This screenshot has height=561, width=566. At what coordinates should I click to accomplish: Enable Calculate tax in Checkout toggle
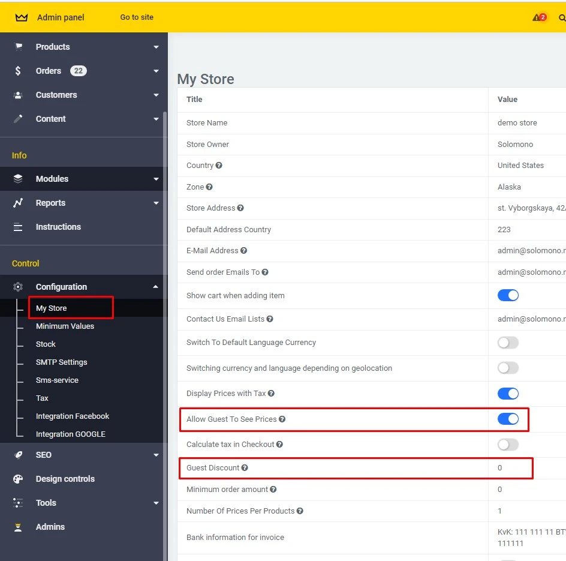(x=508, y=445)
